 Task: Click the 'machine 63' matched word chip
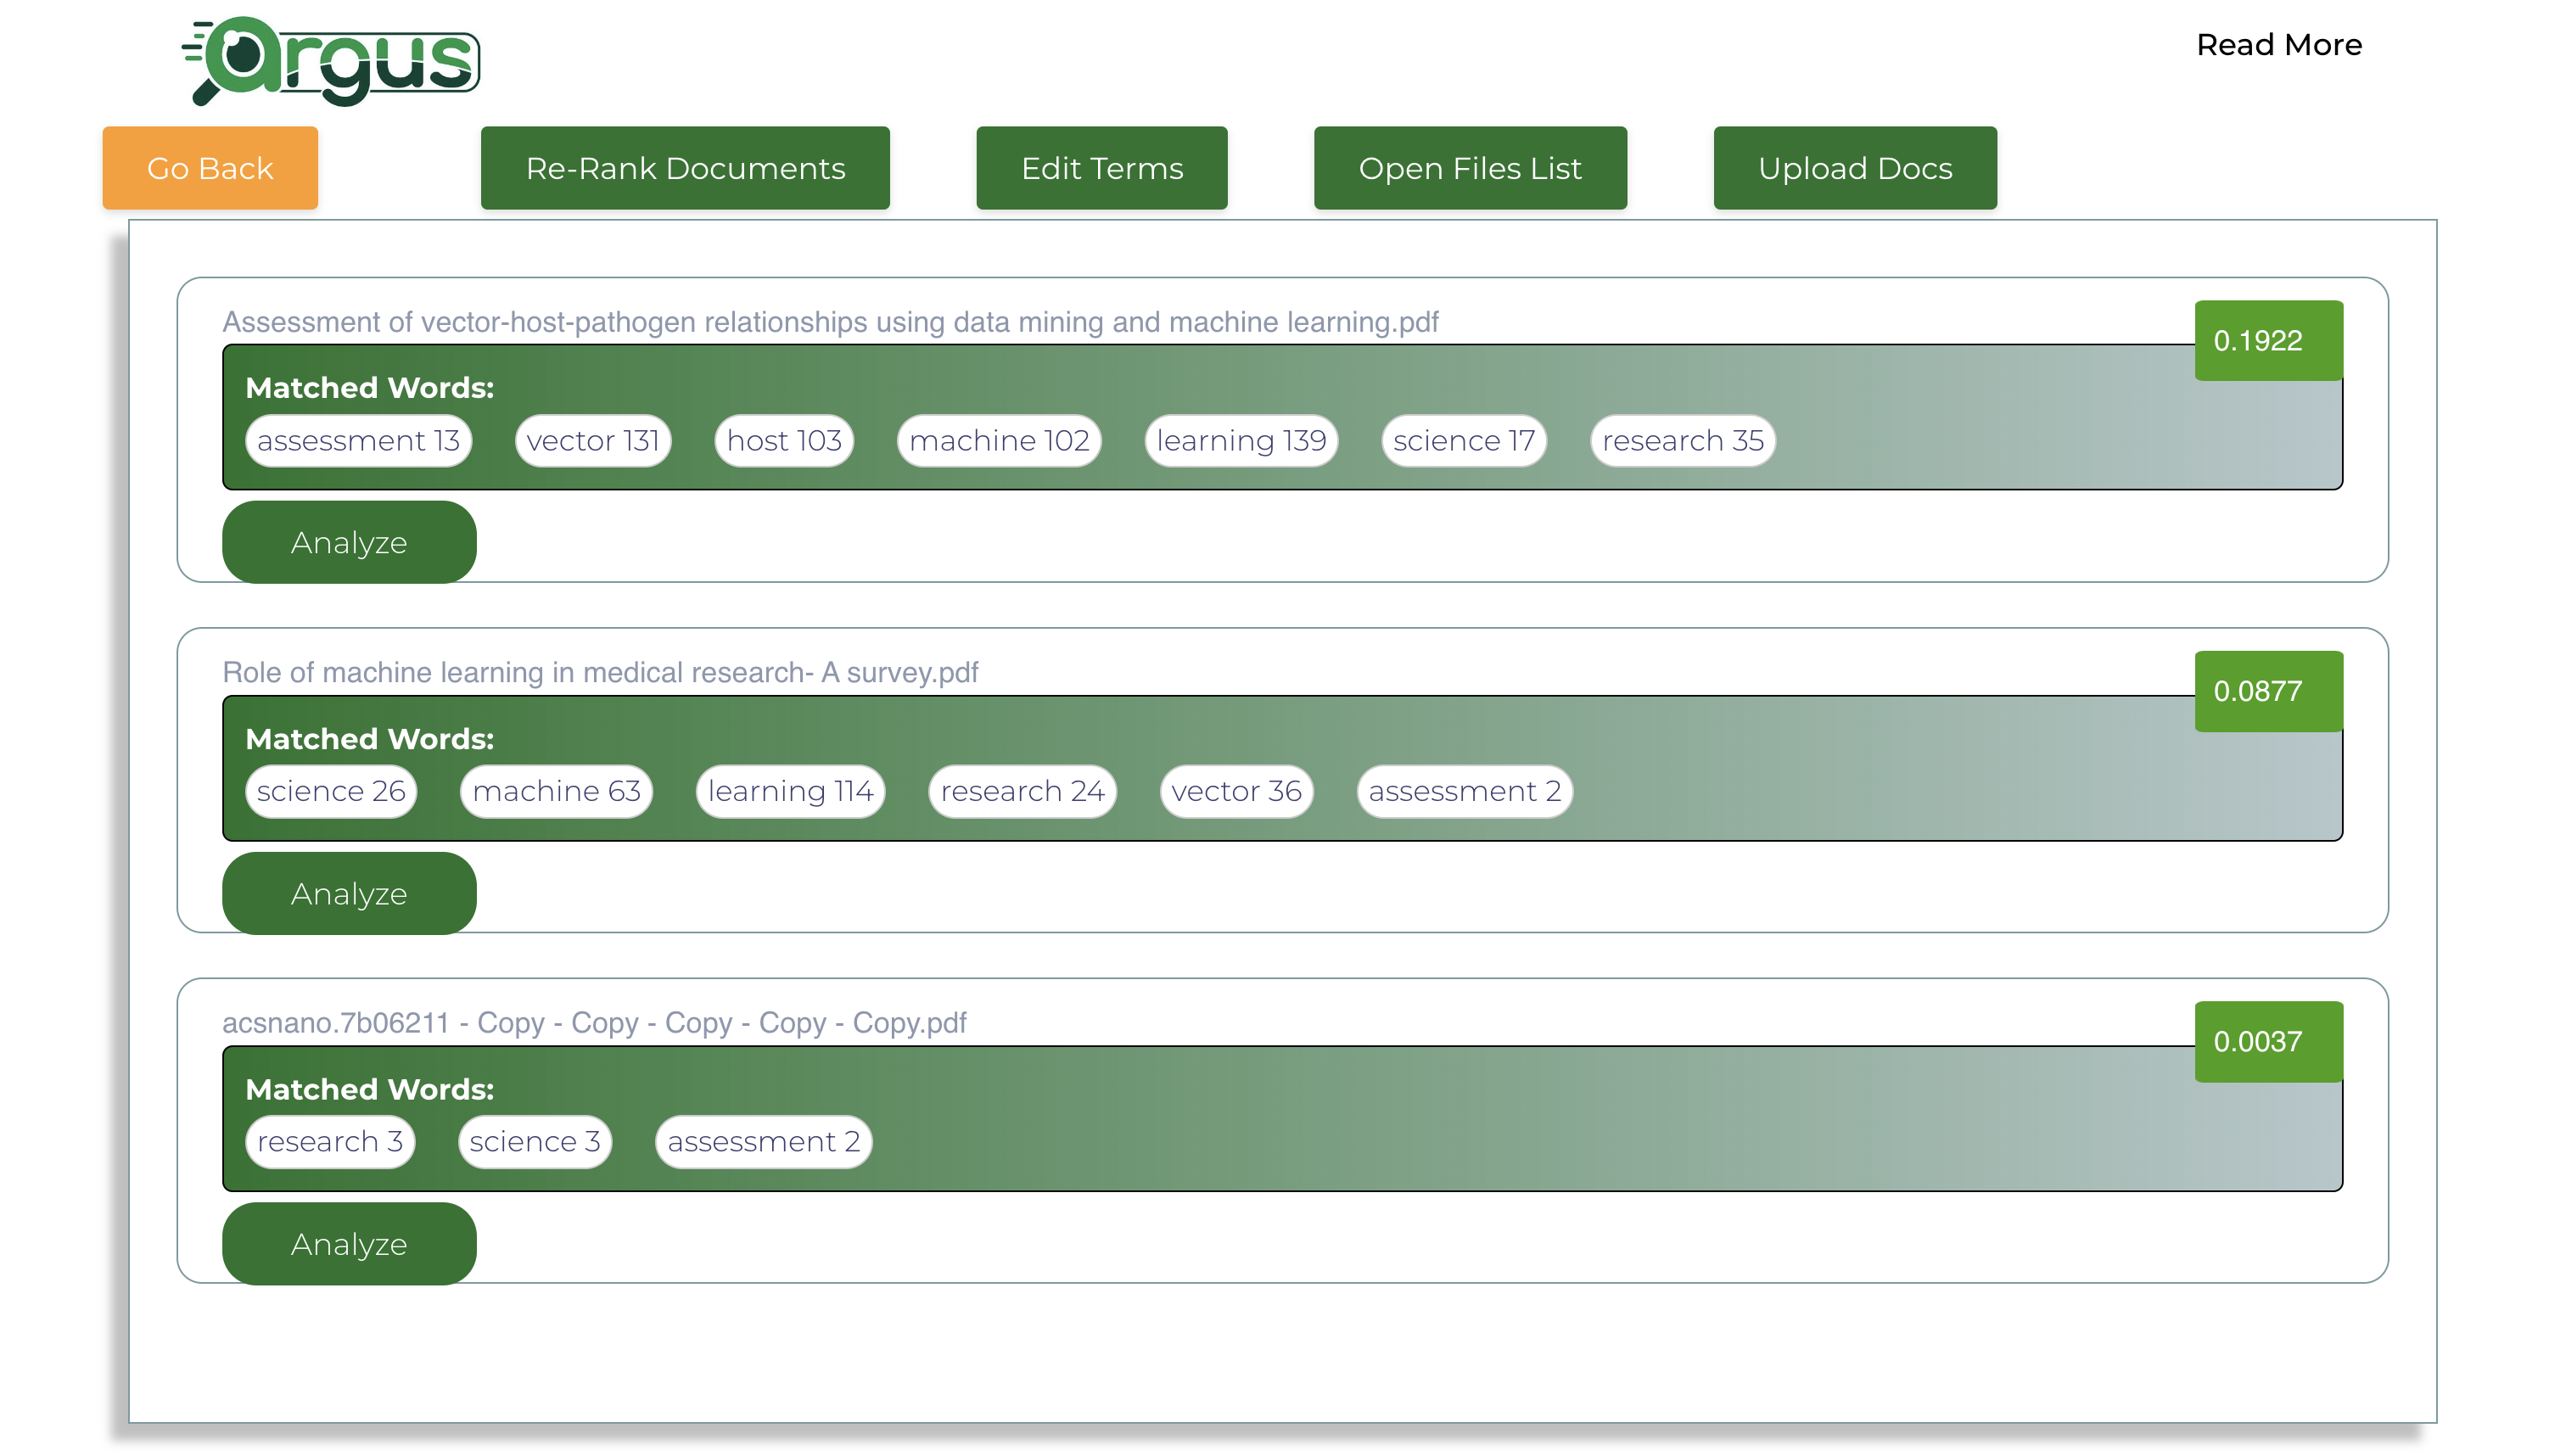pos(556,791)
